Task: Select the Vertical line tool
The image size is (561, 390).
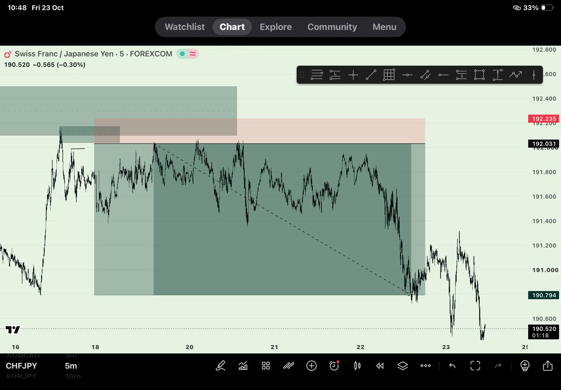Action: click(533, 75)
